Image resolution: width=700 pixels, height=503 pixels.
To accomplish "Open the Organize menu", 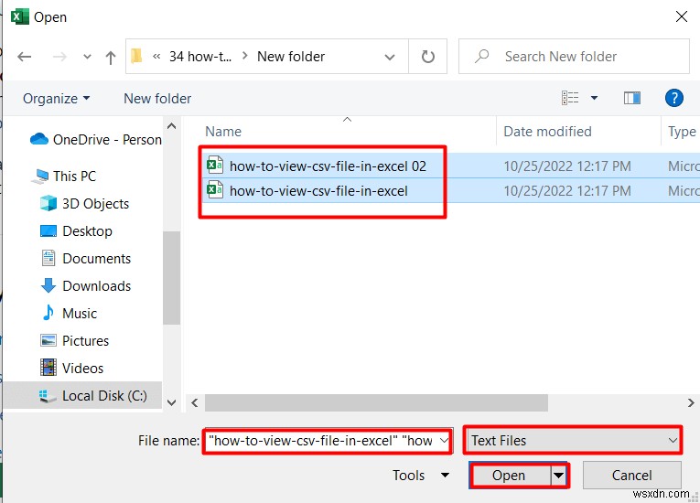I will click(56, 98).
